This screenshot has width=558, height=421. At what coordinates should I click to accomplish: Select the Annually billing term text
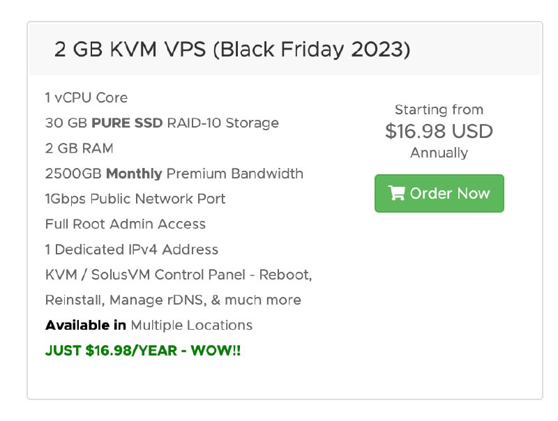[x=439, y=153]
